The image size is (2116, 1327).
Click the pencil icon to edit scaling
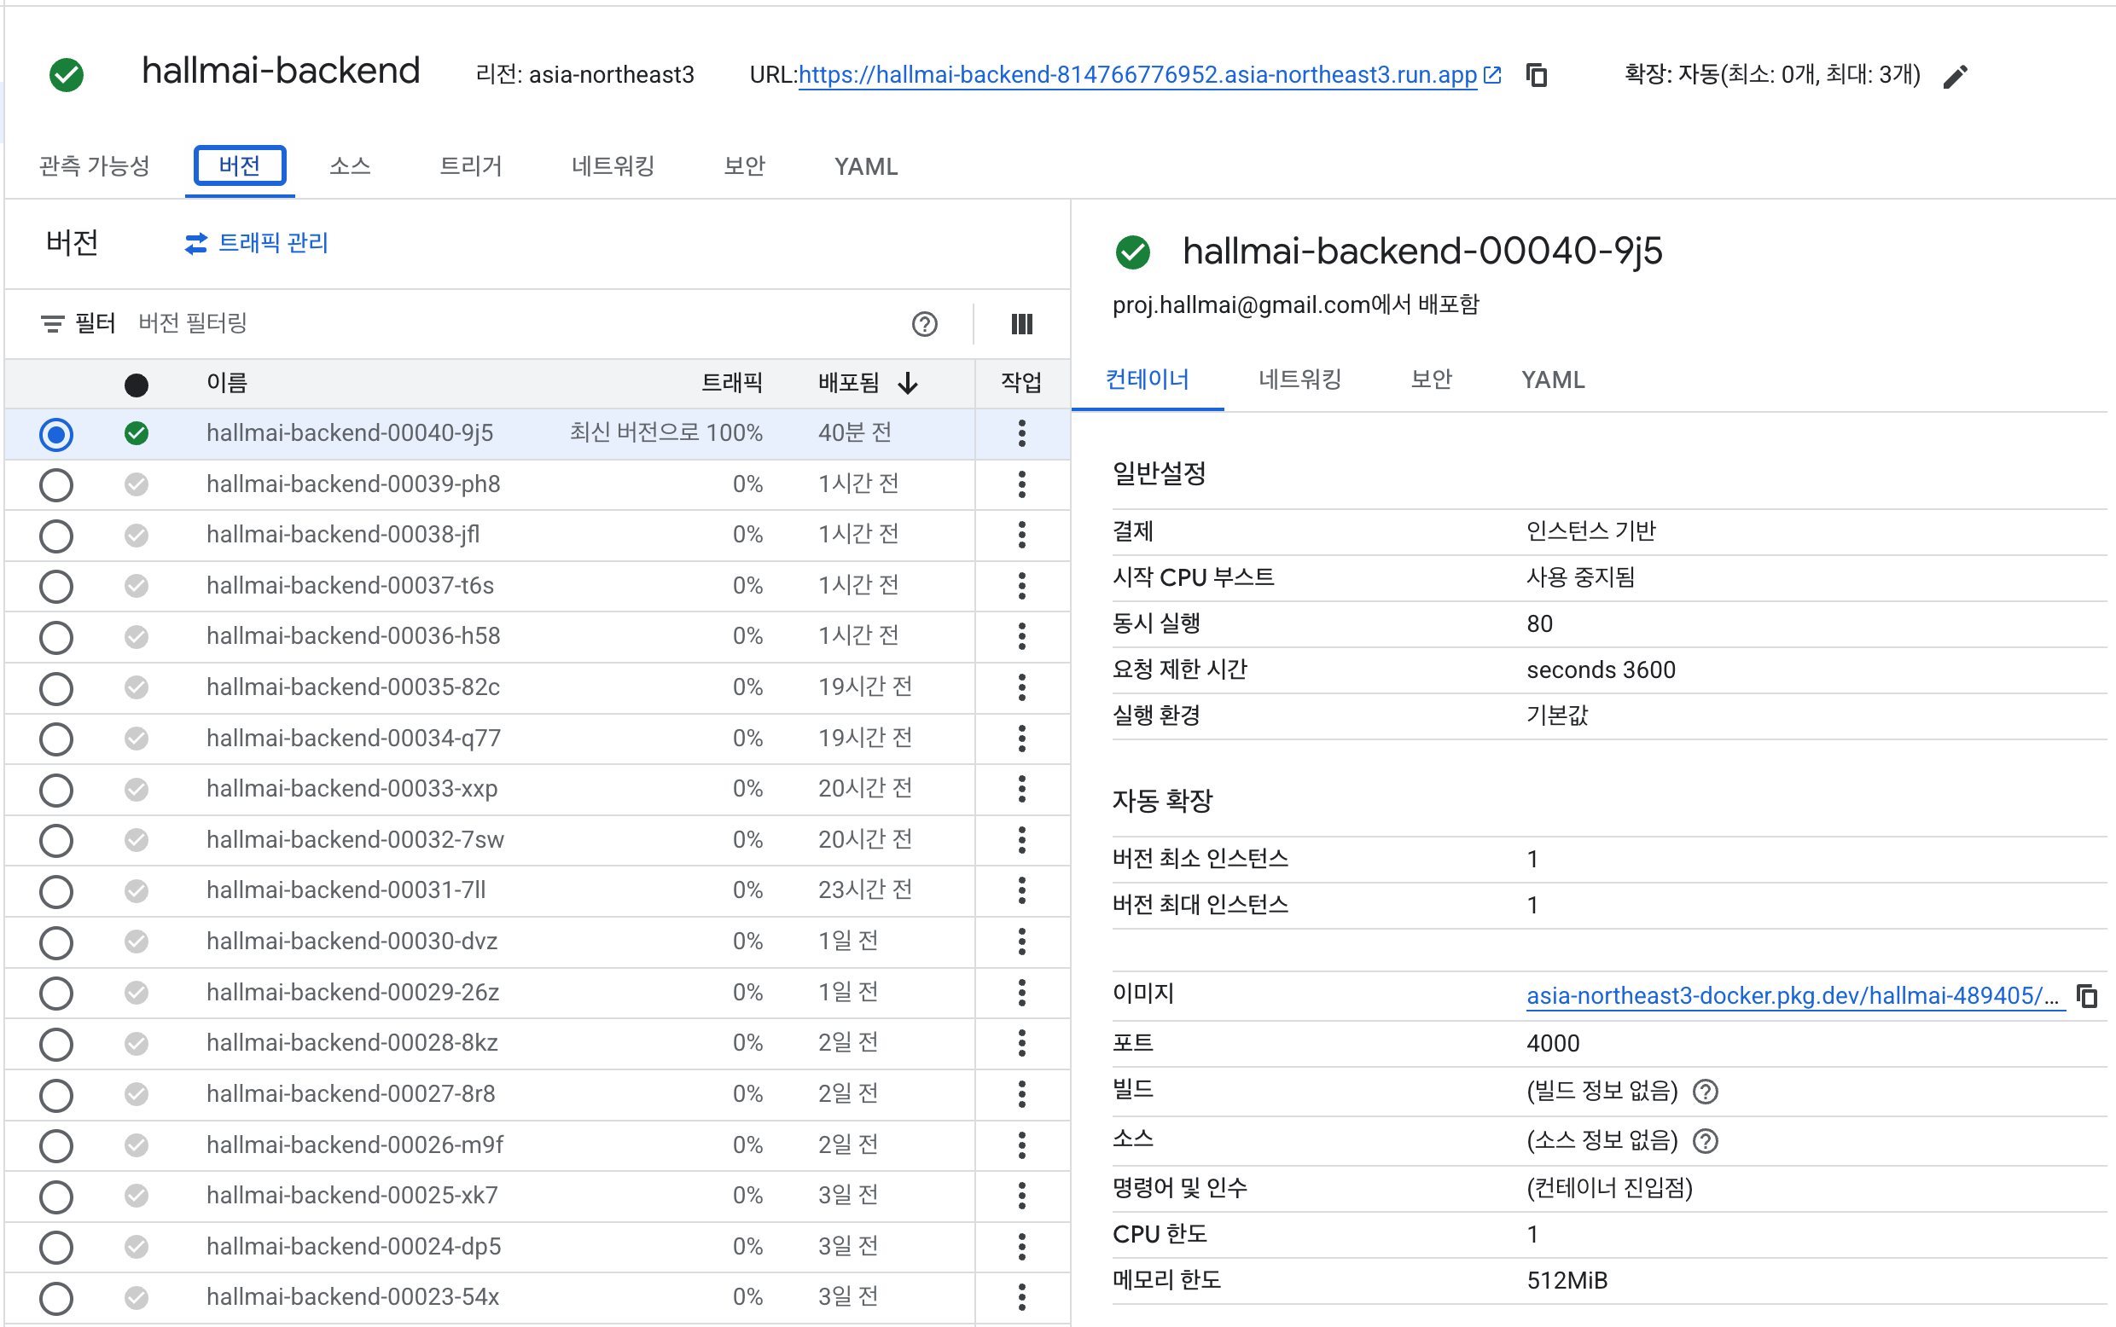coord(1956,78)
